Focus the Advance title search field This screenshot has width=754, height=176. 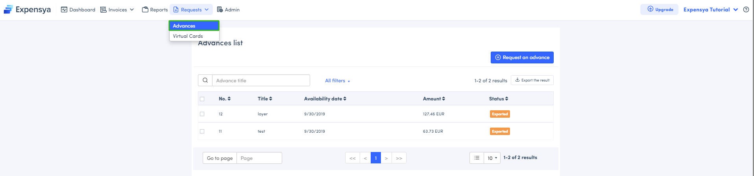[x=261, y=80]
